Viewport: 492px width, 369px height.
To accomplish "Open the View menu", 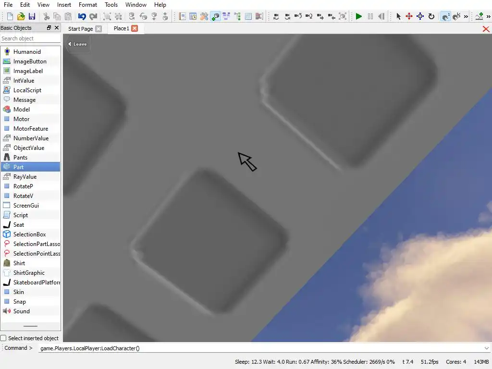I will (x=43, y=5).
